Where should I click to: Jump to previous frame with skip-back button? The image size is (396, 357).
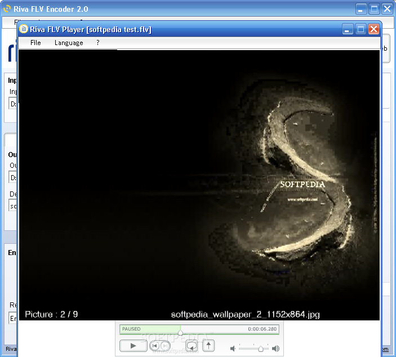click(x=154, y=346)
